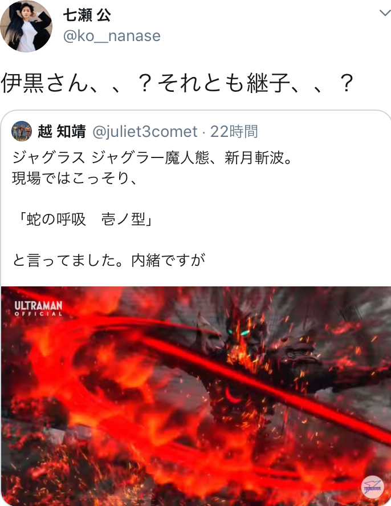
Task: Open 七瀬 公's profile avatar photo
Action: [x=26, y=26]
